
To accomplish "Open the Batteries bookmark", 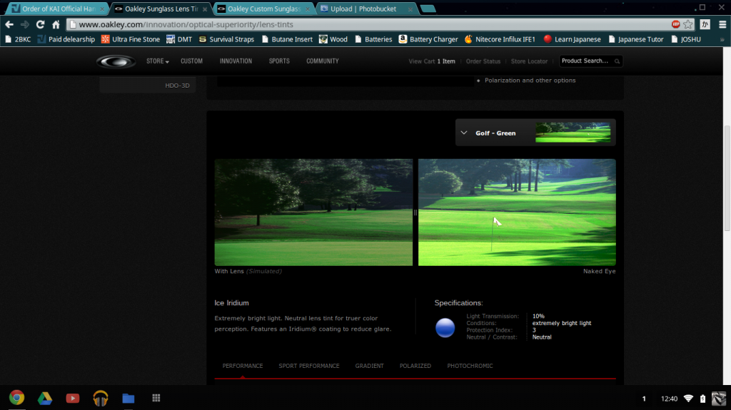I will [x=373, y=39].
